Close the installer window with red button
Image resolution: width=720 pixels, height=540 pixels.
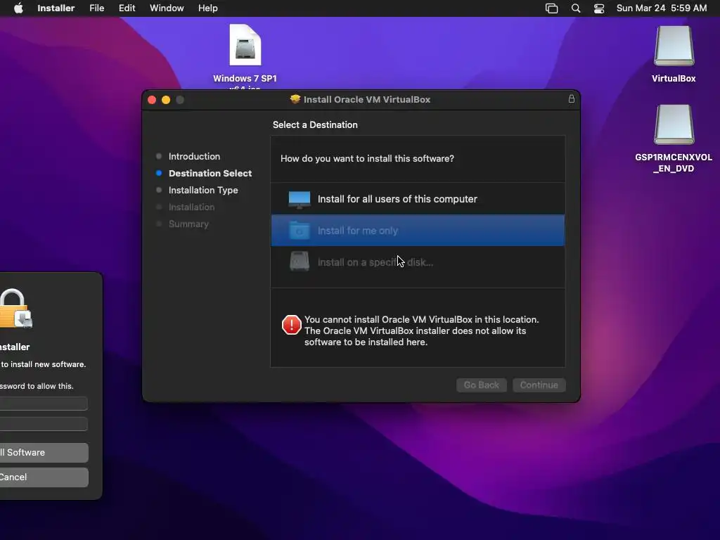tap(152, 100)
